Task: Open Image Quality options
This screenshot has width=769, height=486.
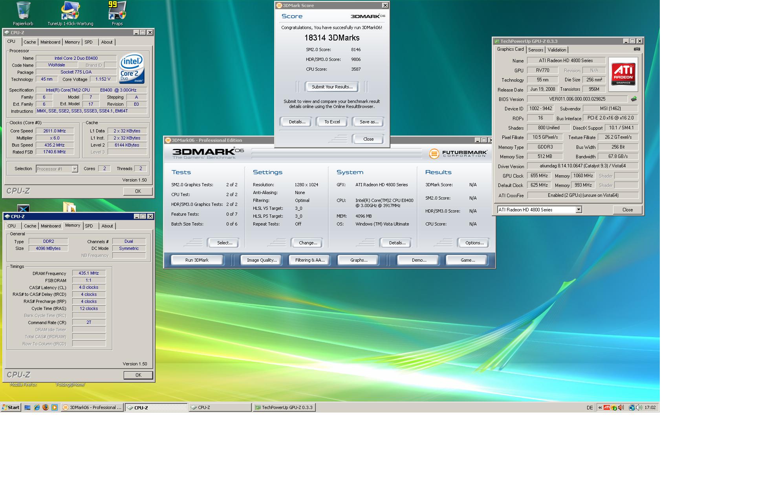Action: point(262,260)
